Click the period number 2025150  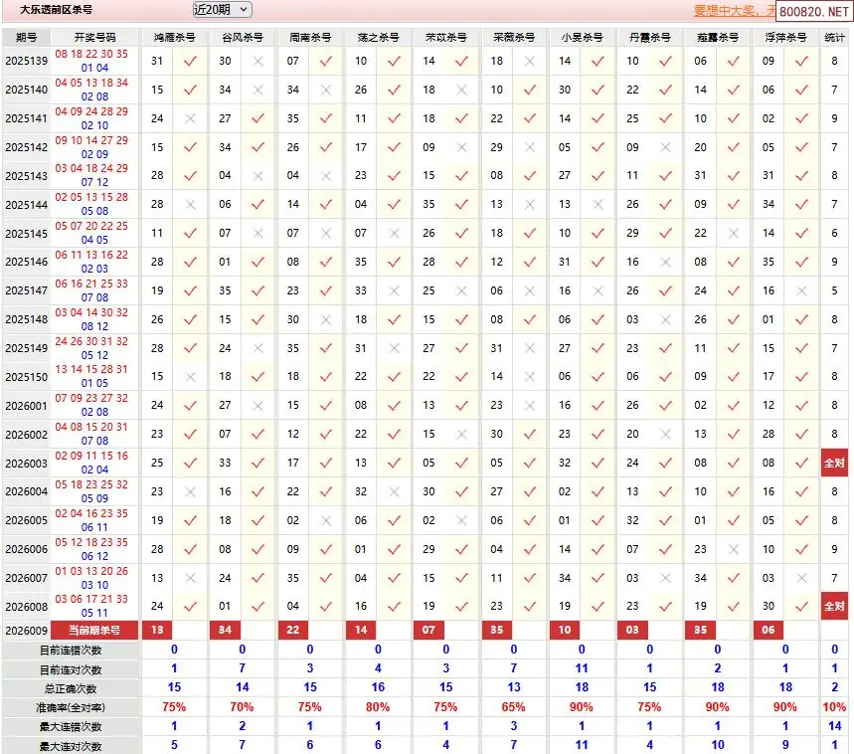26,377
